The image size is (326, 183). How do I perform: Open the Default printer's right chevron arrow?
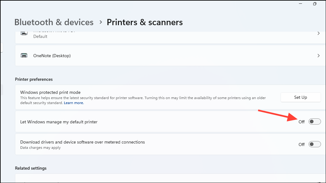[x=318, y=33]
